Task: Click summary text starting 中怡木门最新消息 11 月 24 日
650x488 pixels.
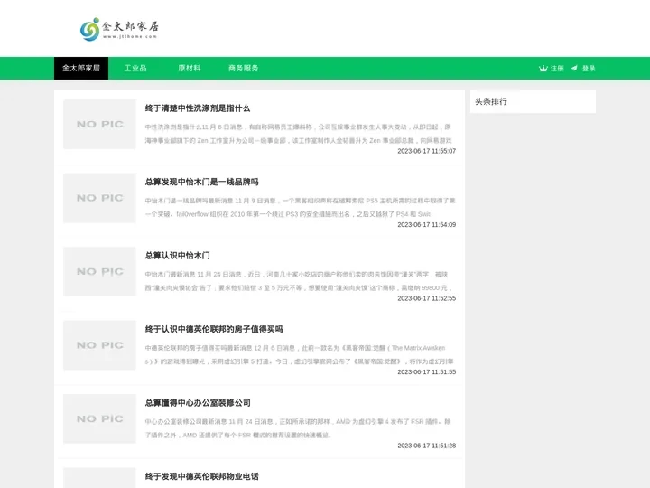Action: point(299,281)
